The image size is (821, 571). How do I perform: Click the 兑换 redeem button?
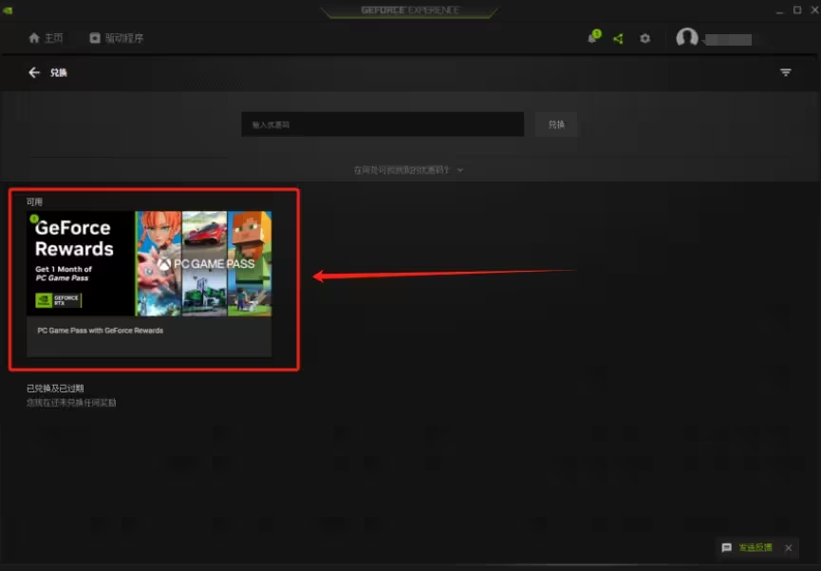[556, 124]
